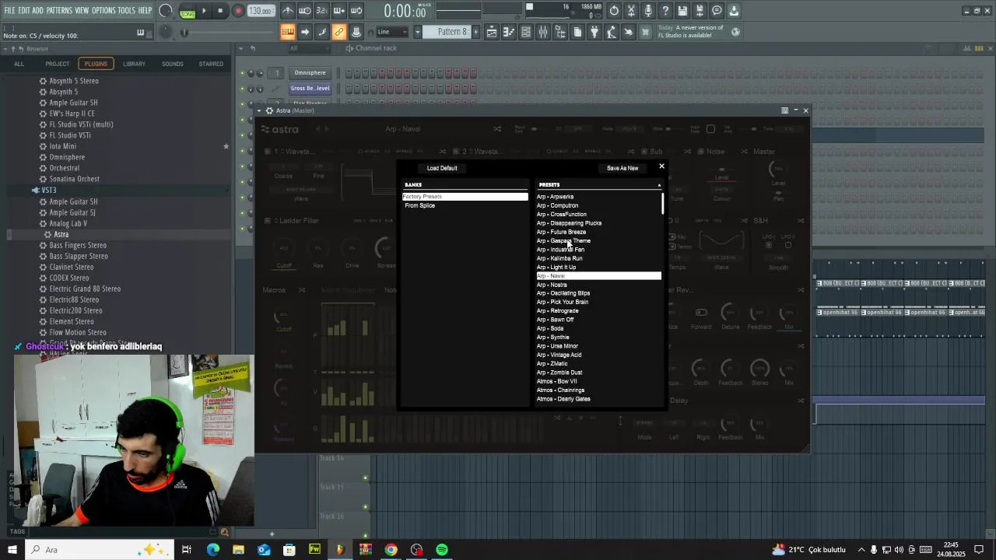Open the PATTERNS menu
The height and width of the screenshot is (560, 996).
coord(59,11)
